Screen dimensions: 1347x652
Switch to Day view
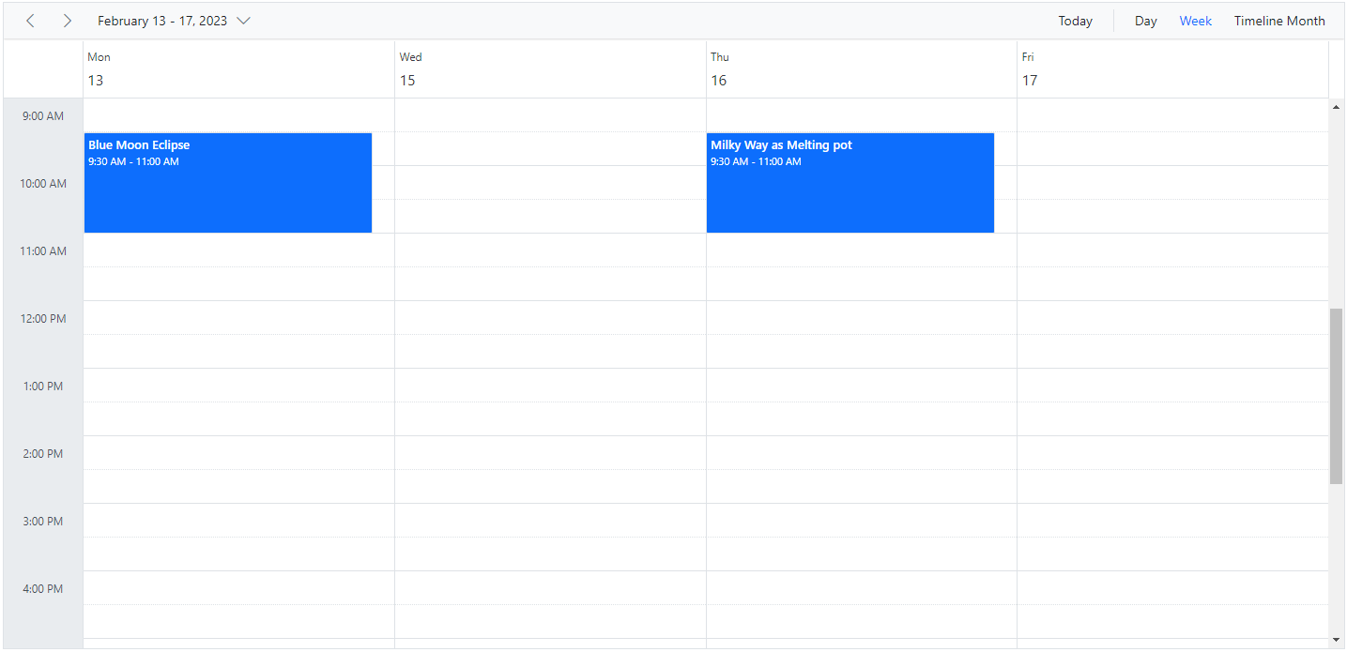[x=1145, y=21]
